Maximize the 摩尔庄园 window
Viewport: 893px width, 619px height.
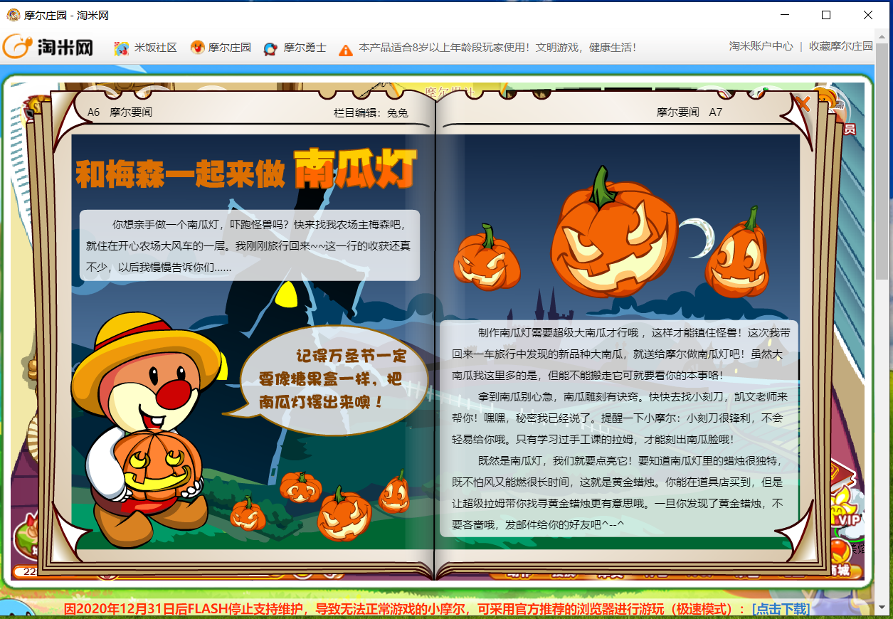click(x=826, y=15)
